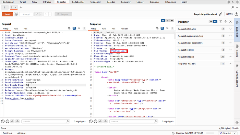Viewport: 240px width, 135px height.
Task: Add a new Repeater tab with plus
Action: click(21, 7)
